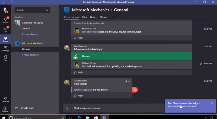
Task: Open the Task View taskbar icon
Action: tap(70, 118)
